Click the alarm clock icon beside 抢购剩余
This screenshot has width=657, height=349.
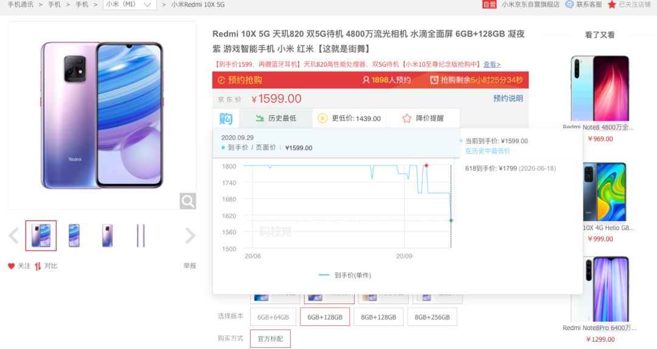434,80
